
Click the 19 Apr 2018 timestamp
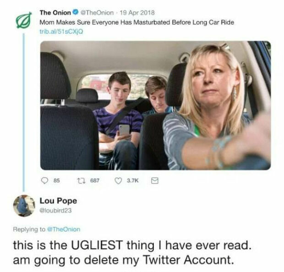[137, 13]
